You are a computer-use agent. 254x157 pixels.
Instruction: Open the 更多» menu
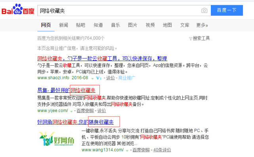[x=202, y=25]
